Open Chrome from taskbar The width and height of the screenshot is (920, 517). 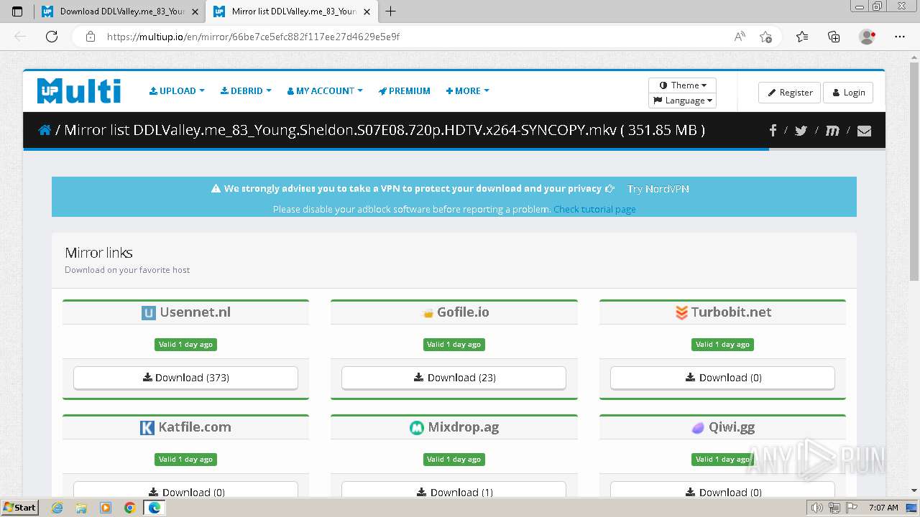pos(129,508)
